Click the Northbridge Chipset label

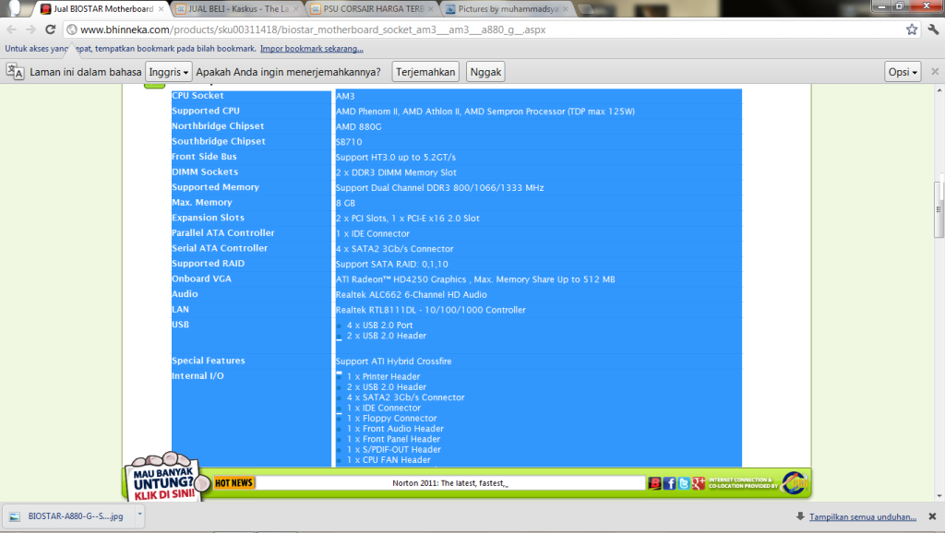tap(218, 125)
